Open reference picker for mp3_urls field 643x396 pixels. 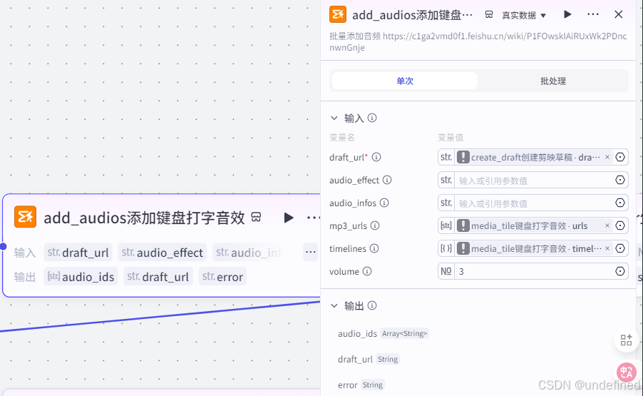[620, 225]
